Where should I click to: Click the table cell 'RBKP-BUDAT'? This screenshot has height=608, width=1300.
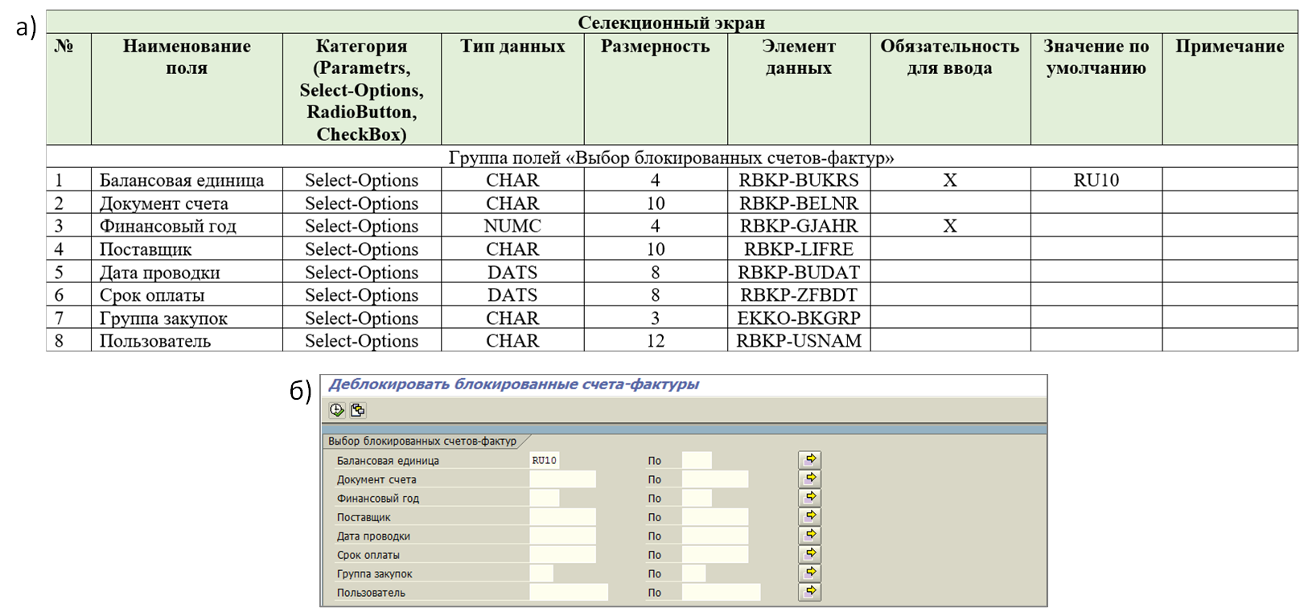799,273
